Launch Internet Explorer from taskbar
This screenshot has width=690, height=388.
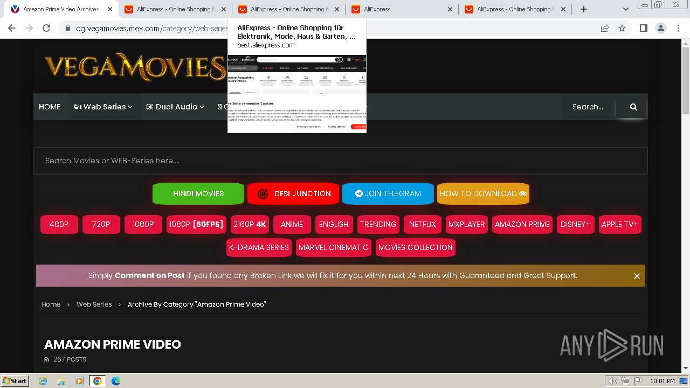tap(43, 381)
